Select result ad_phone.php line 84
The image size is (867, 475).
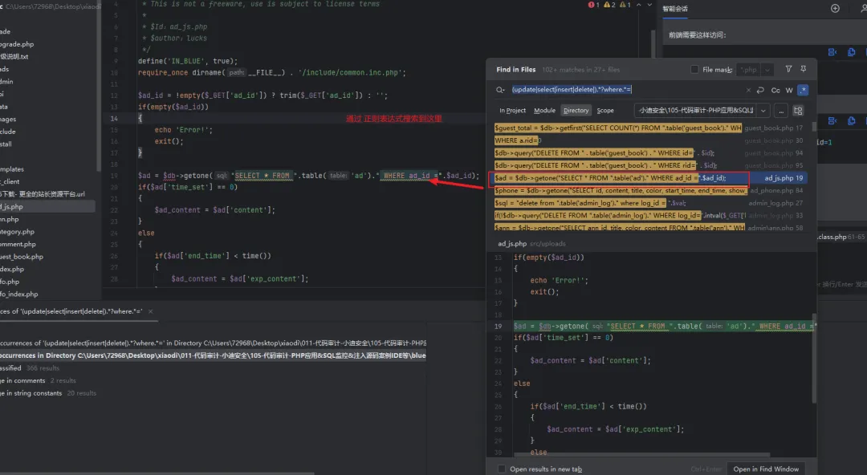[x=649, y=191]
